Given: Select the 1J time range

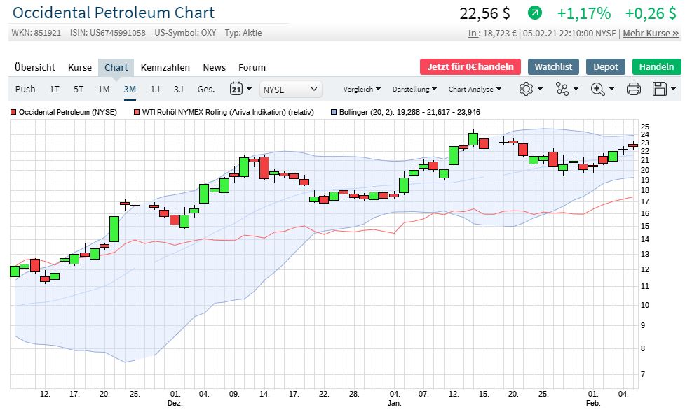Looking at the screenshot, I should pos(155,89).
